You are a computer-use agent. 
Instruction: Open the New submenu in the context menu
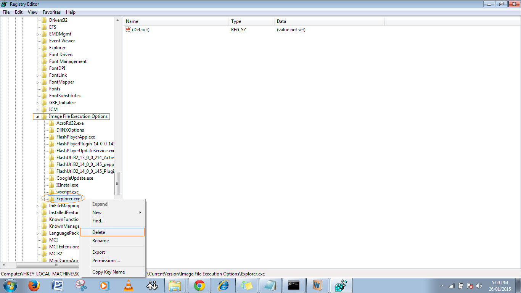(97, 213)
